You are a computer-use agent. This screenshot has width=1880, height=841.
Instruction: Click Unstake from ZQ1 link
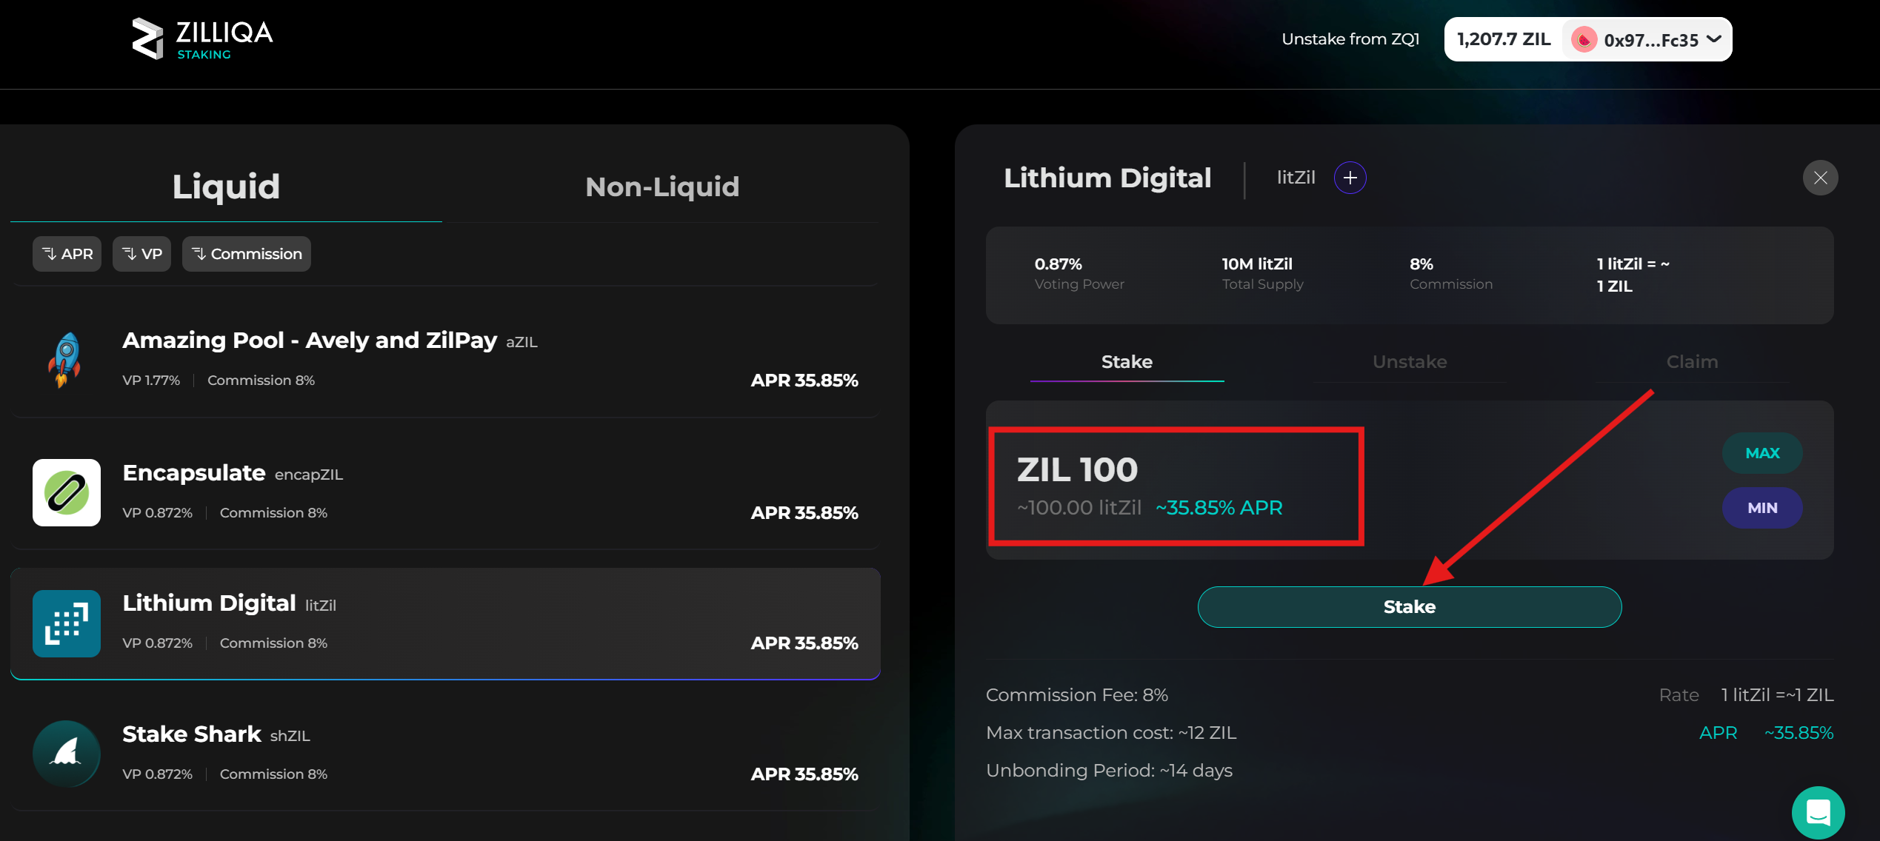(1350, 38)
